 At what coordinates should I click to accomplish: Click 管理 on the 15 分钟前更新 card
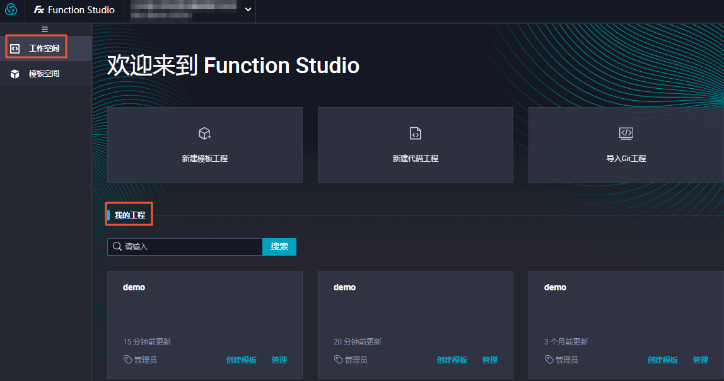click(x=279, y=360)
